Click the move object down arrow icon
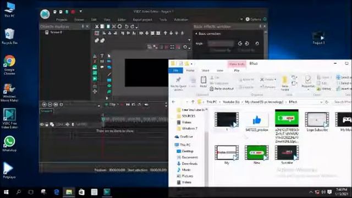Viewport: 352px width, 198px height. (171, 33)
